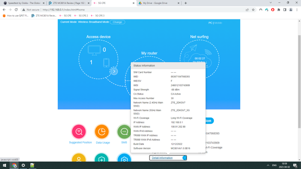This screenshot has width=301, height=169.
Task: Open the SMS icon
Action: pyautogui.click(x=124, y=131)
